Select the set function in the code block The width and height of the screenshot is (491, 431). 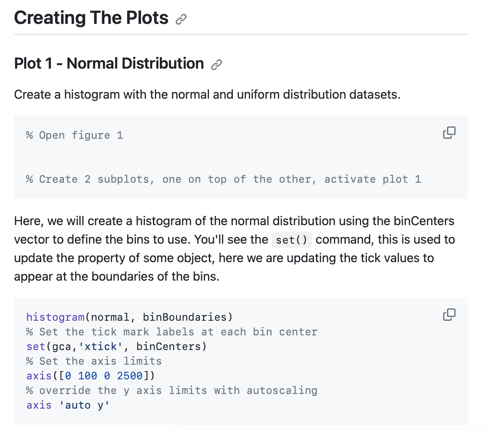[35, 346]
